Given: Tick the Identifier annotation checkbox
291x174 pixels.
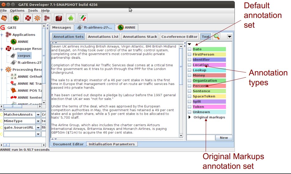Looking at the screenshot, I should tap(190, 60).
